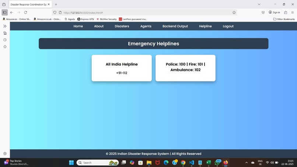Click the browser forward arrow
297x167 pixels.
pyautogui.click(x=18, y=13)
